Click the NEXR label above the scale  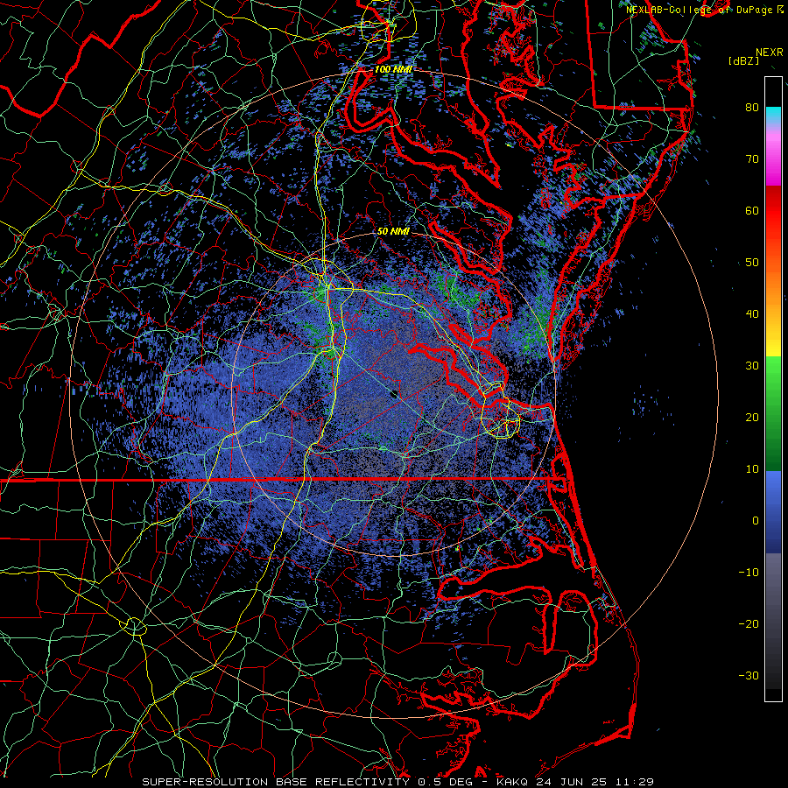point(769,53)
